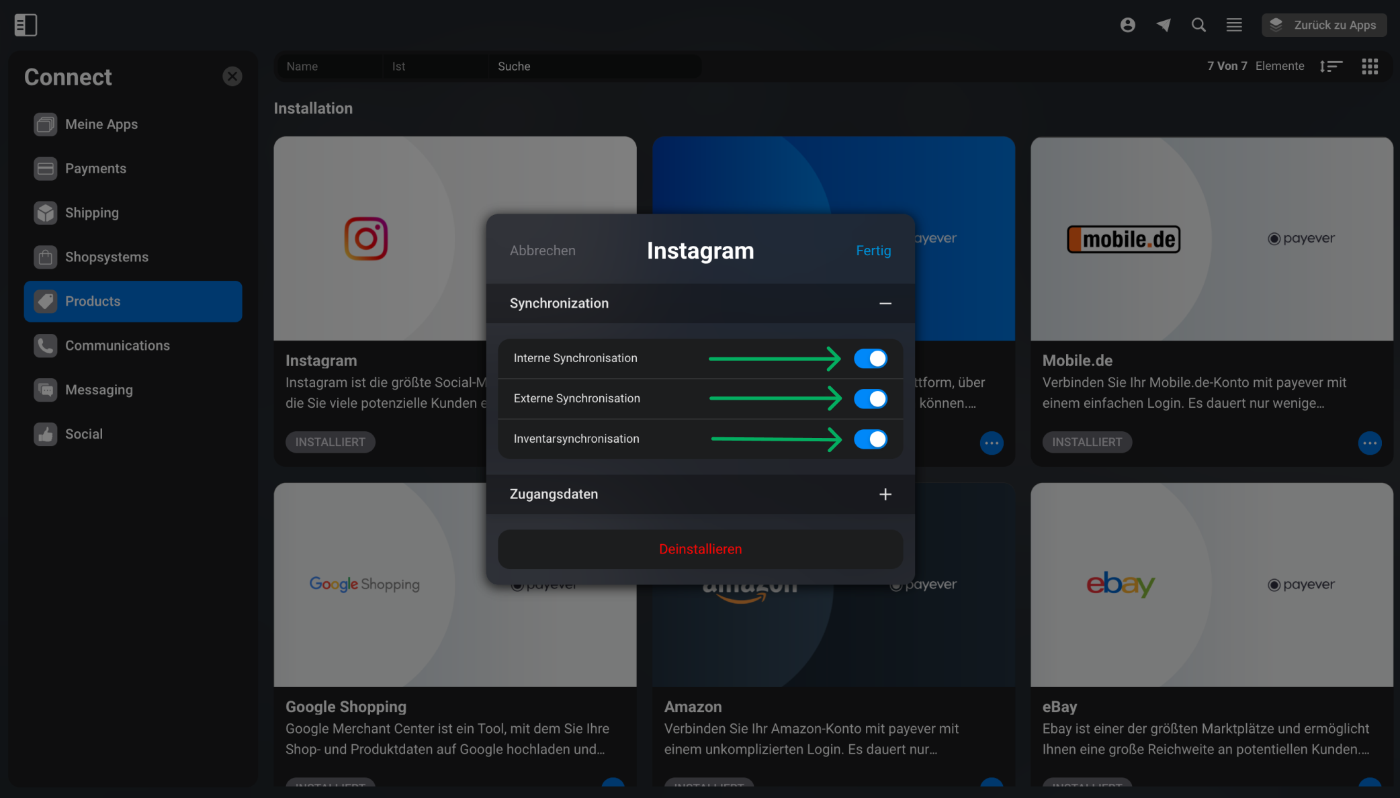Click the Meine Apps stack icon
The height and width of the screenshot is (798, 1400).
click(46, 124)
